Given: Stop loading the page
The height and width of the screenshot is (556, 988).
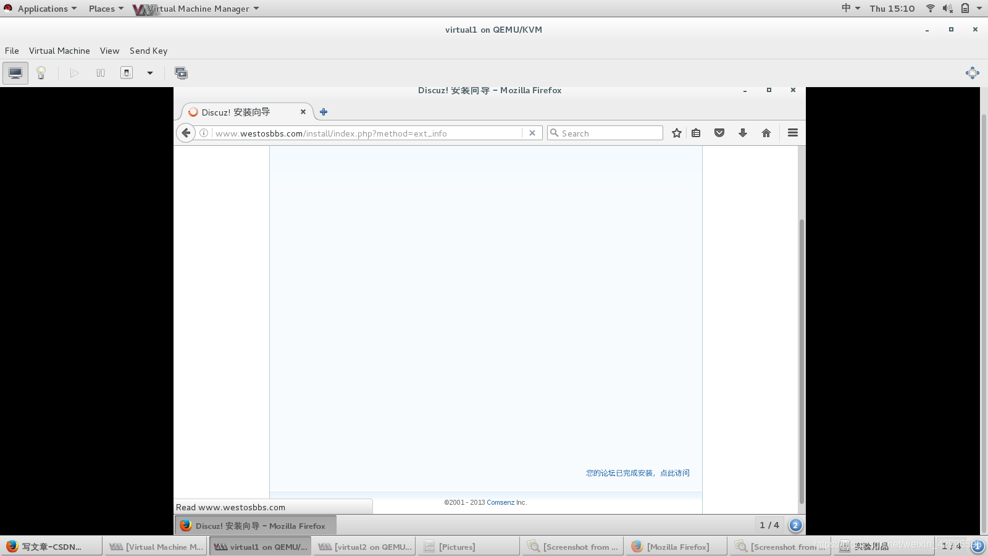Looking at the screenshot, I should 532,133.
